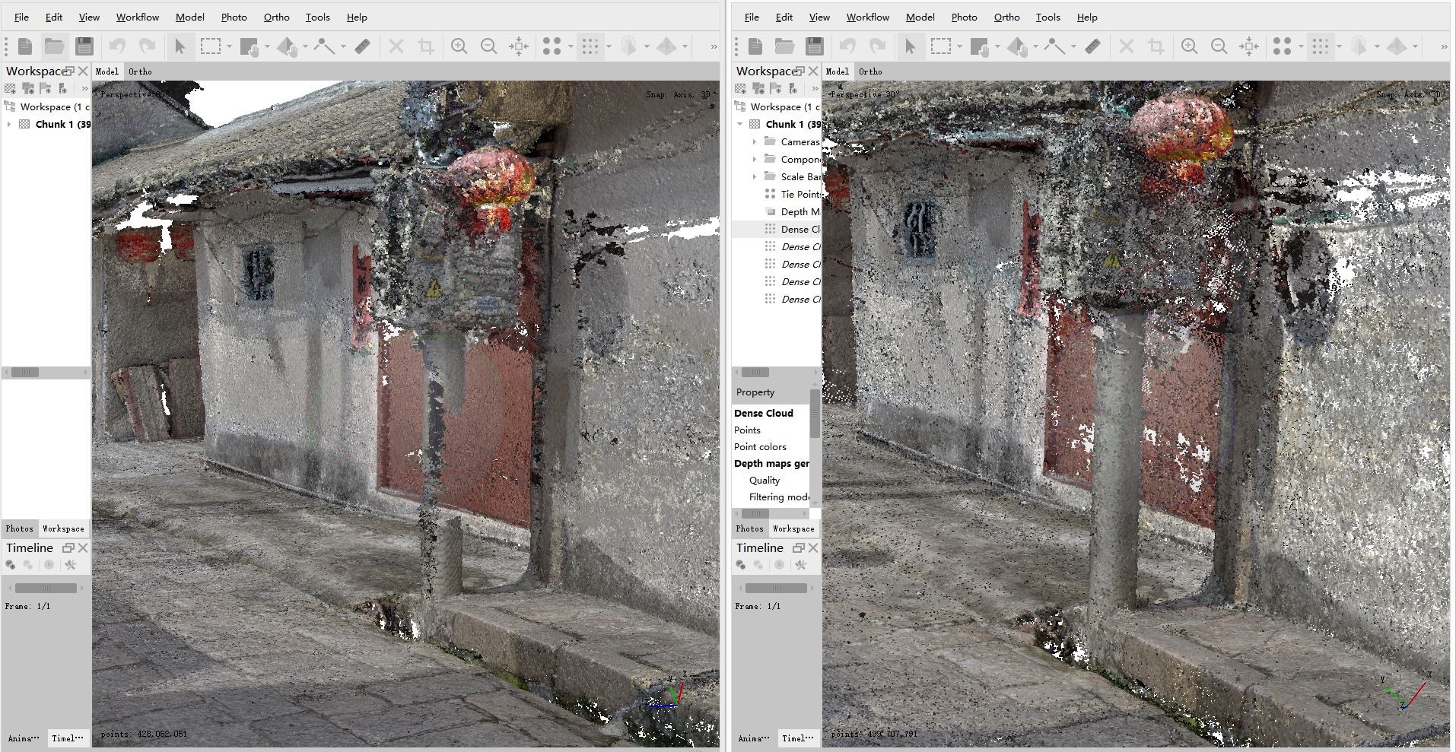Image resolution: width=1456 pixels, height=752 pixels.
Task: Open the Workflow menu
Action: [x=137, y=17]
